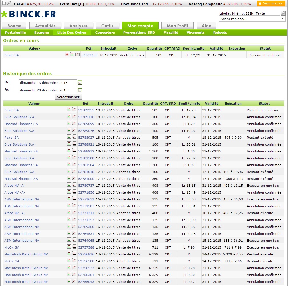Image resolution: width=288 pixels, height=286 pixels.
Task: Sort history table by Statut column
Action: pos(264,104)
